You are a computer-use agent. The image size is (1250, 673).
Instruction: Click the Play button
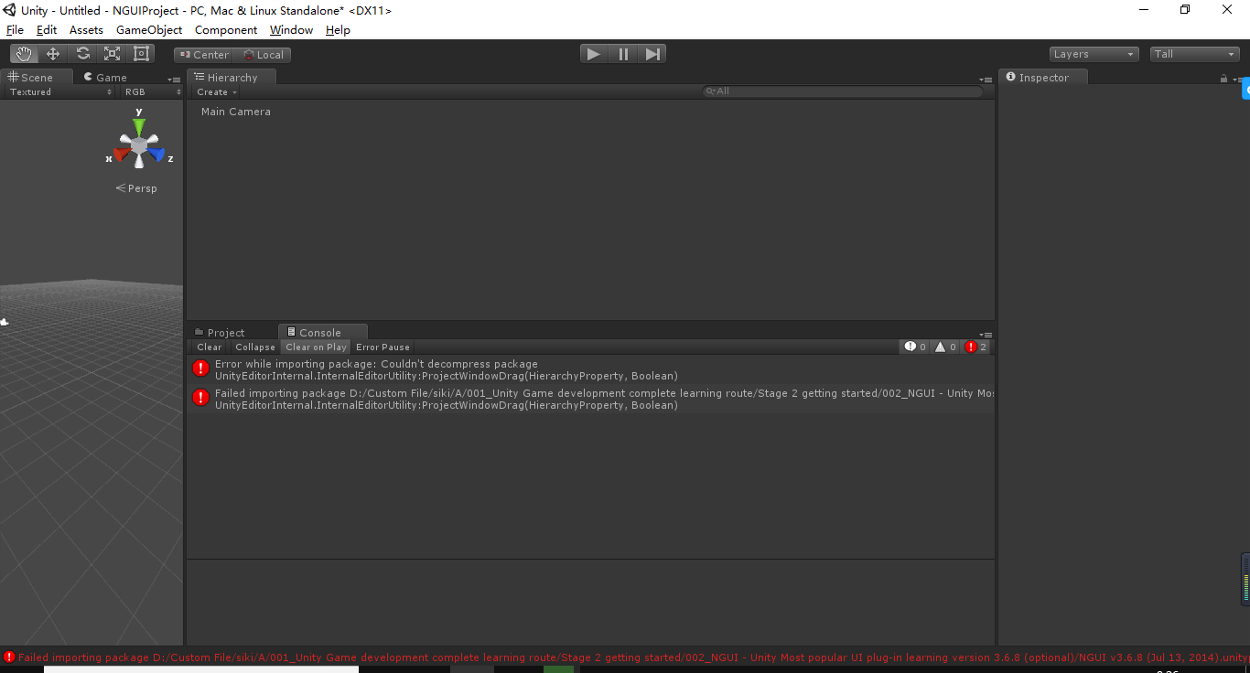(594, 54)
